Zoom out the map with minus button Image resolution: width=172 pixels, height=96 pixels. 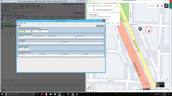point(167,86)
